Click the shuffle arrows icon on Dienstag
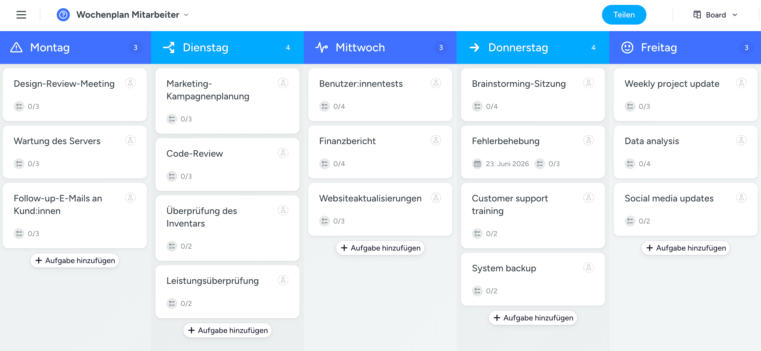The image size is (761, 351). pos(169,47)
